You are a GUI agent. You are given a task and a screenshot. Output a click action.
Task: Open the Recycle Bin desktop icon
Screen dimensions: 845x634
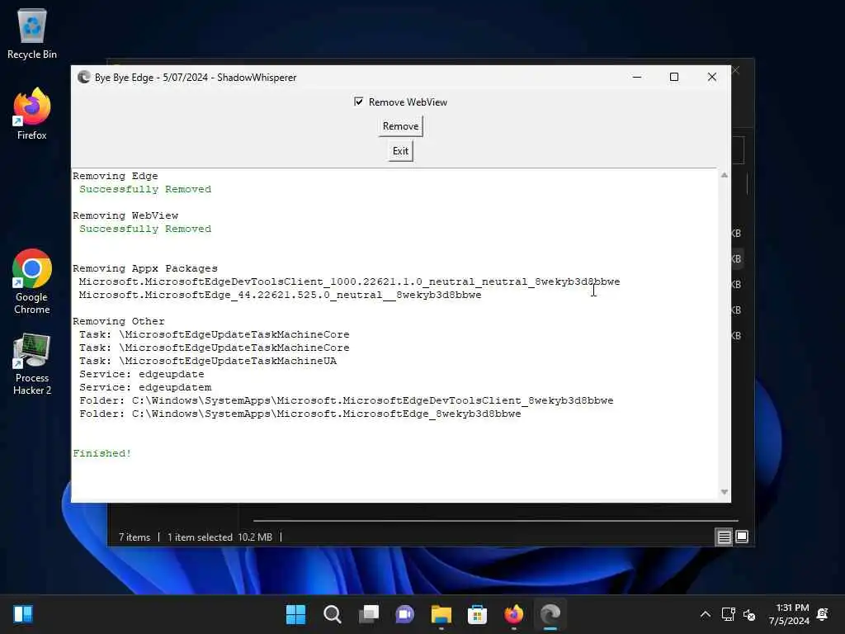[32, 34]
